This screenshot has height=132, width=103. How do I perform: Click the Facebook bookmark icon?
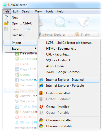coord(17,80)
